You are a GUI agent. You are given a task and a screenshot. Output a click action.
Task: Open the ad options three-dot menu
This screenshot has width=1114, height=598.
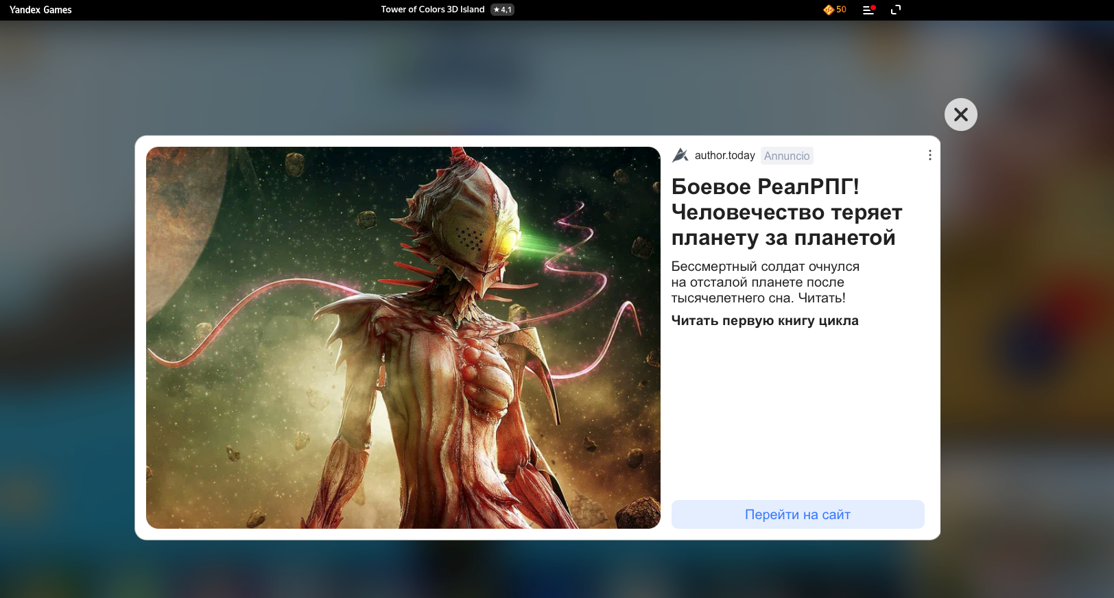(929, 156)
